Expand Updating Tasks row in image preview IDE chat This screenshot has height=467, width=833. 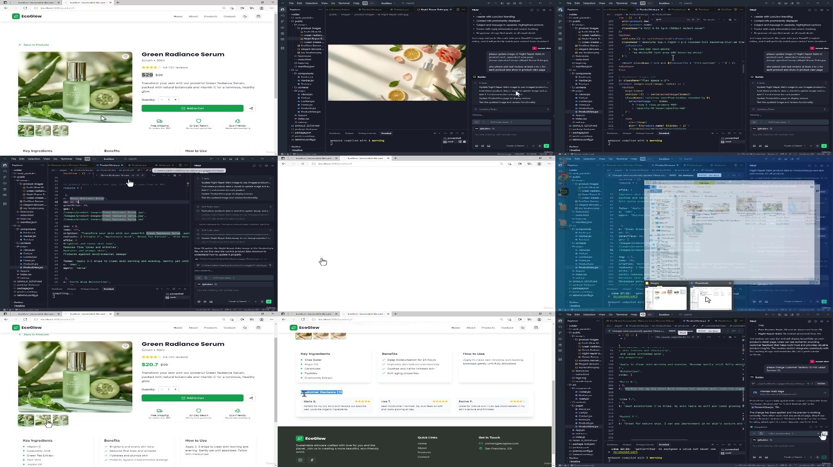(511, 109)
